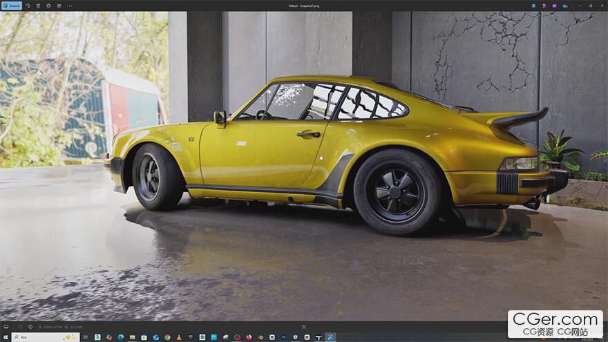Open Microsoft Edge from taskbar
This screenshot has height=342, width=608.
click(121, 337)
